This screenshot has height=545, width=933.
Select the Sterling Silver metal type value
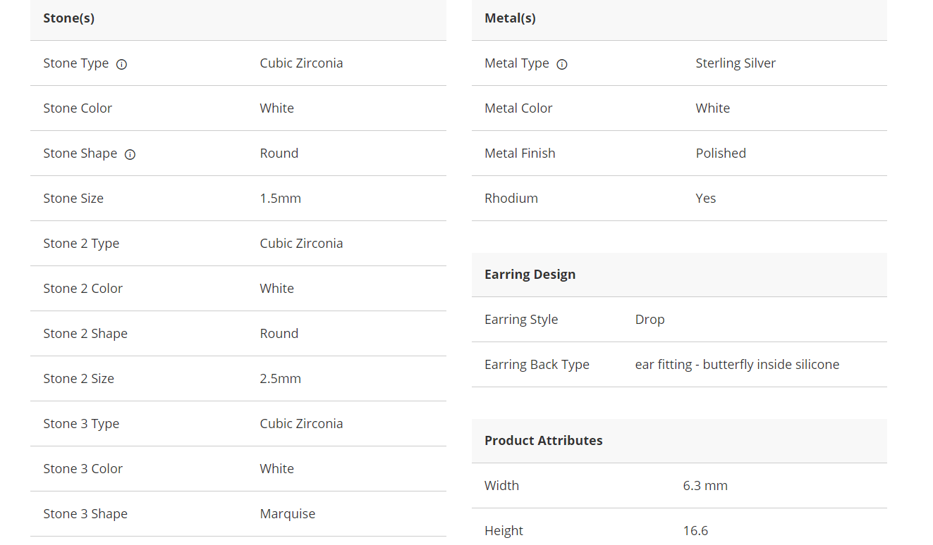(x=736, y=63)
